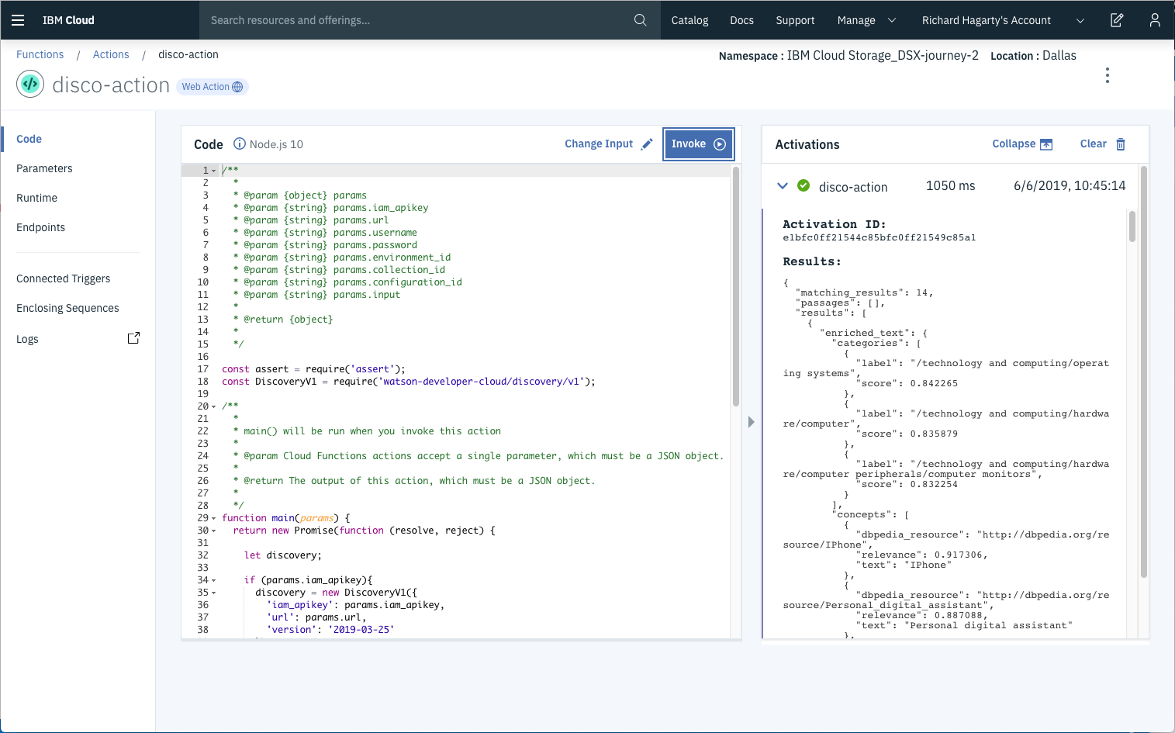Click the play icon in Invoke button
The image size is (1175, 733).
coord(720,144)
